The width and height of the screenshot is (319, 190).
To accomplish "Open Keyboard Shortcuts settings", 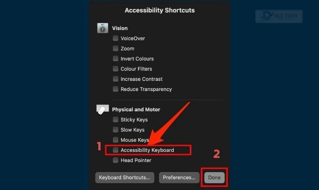I will pyautogui.click(x=125, y=177).
